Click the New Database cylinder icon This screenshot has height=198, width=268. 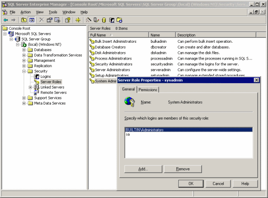pos(104,20)
